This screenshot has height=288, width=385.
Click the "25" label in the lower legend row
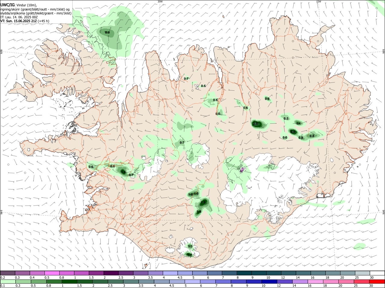[356, 286]
